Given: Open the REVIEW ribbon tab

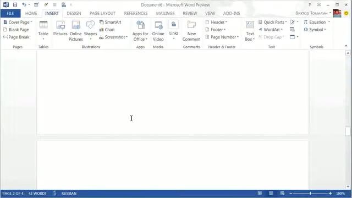Looking at the screenshot, I should point(190,13).
